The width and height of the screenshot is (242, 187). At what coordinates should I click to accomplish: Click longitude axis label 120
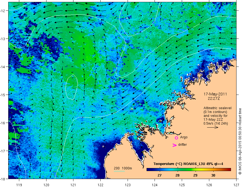click(46, 185)
